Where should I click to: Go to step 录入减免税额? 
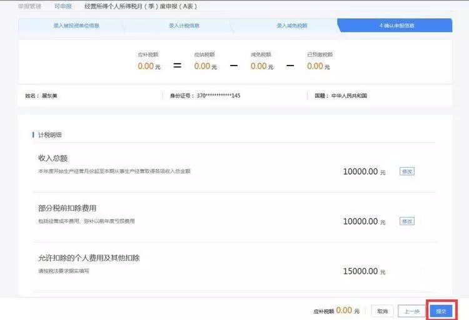tap(292, 26)
